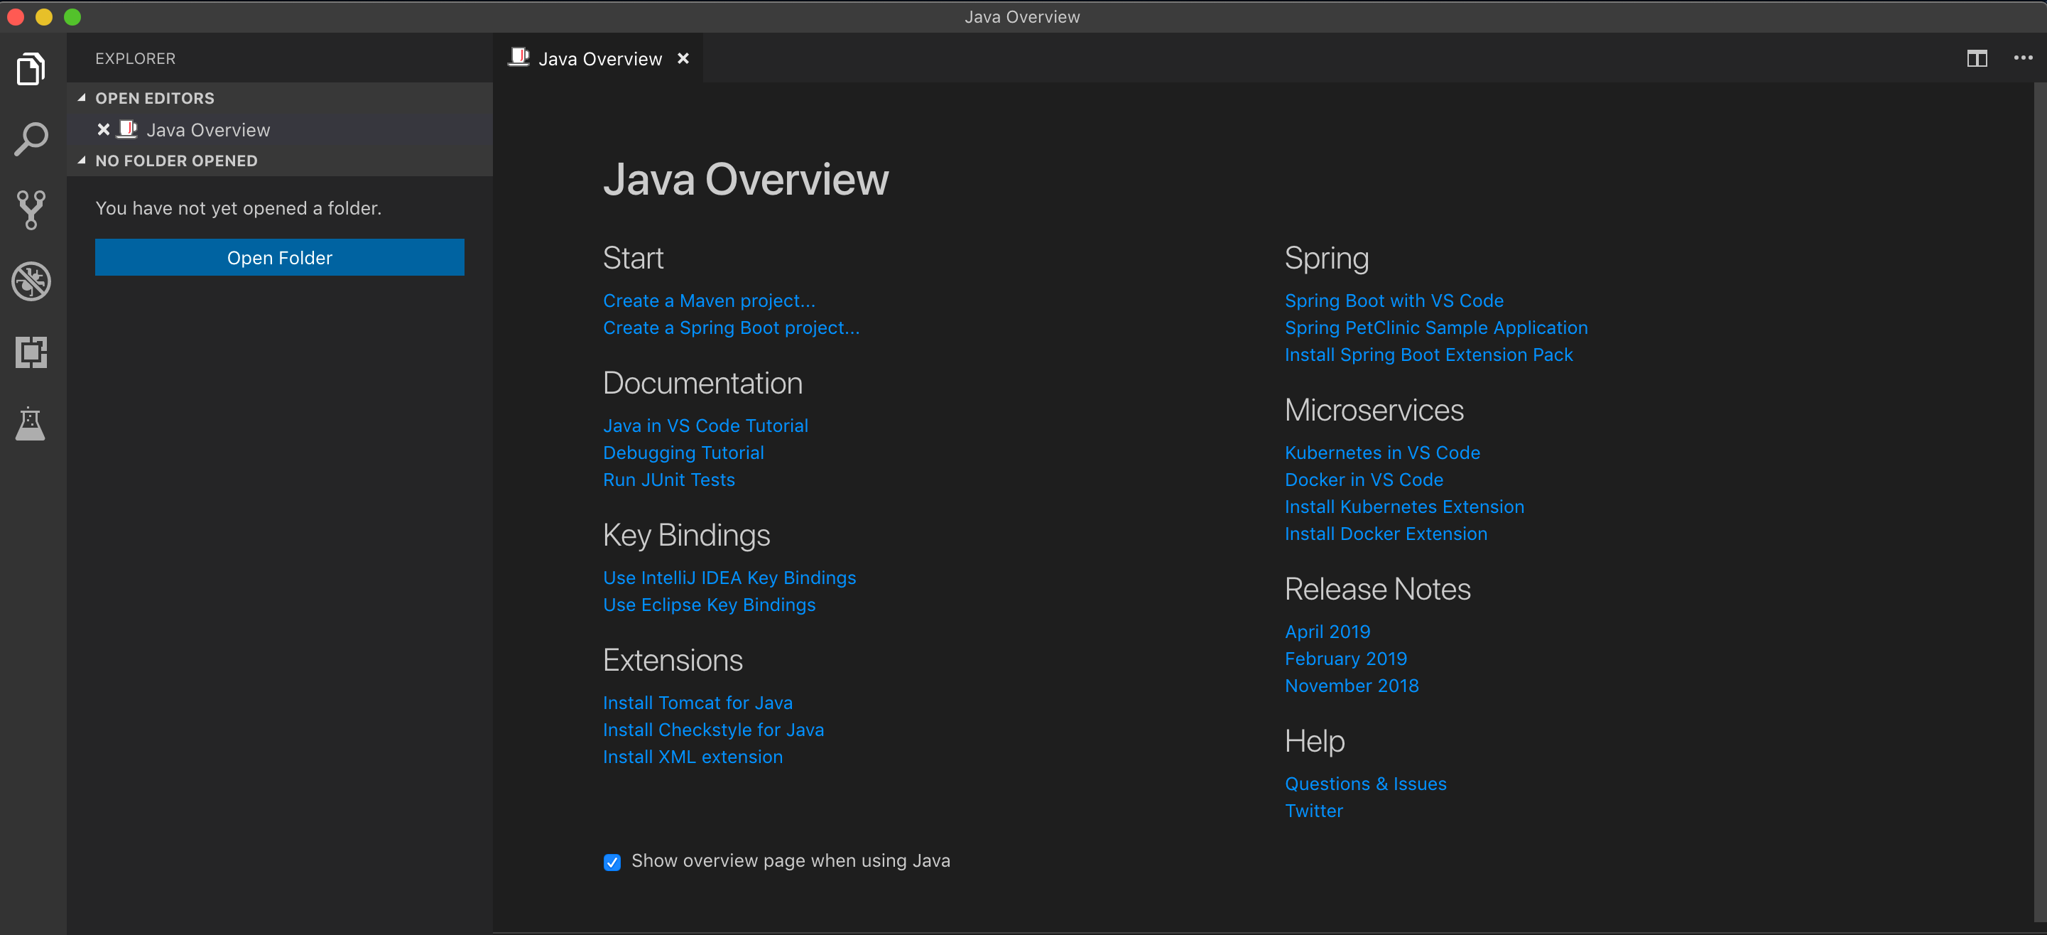Collapse the NO FOLDER OPENED section

coord(81,160)
